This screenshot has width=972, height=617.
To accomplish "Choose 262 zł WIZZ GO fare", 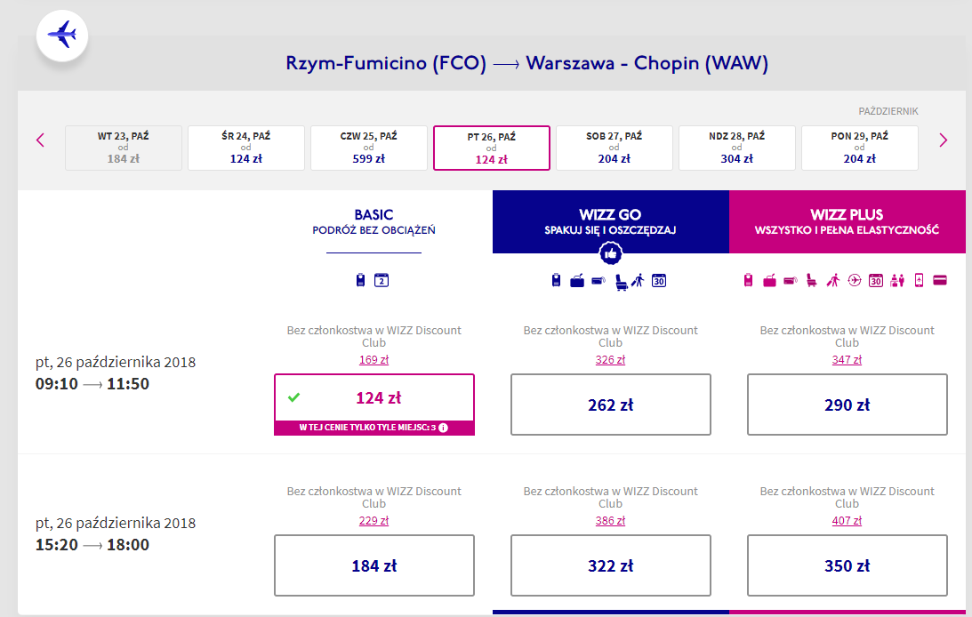I will [x=611, y=405].
